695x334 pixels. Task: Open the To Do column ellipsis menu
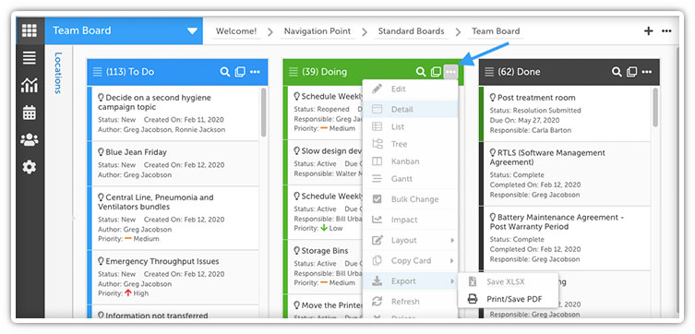pyautogui.click(x=255, y=72)
